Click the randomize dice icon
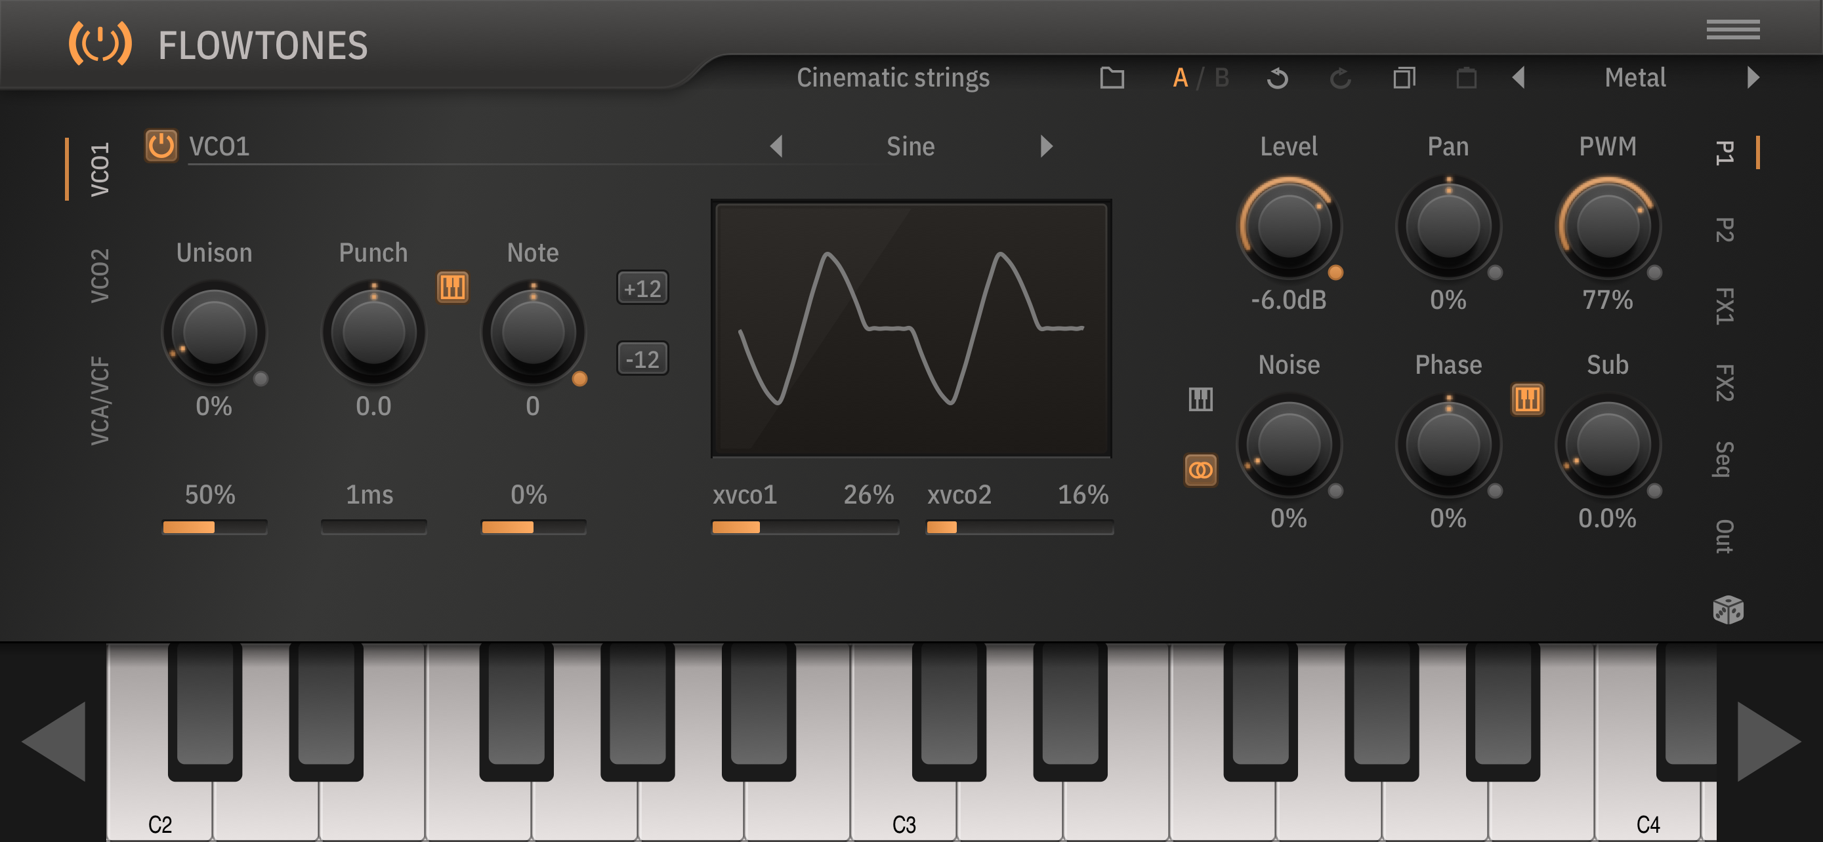This screenshot has width=1823, height=842. pyautogui.click(x=1727, y=609)
